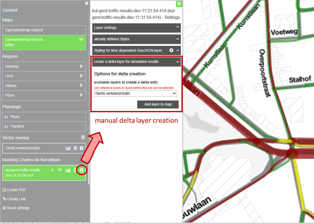Expand the Layer settings section
The height and width of the screenshot is (223, 314).
coord(136,28)
